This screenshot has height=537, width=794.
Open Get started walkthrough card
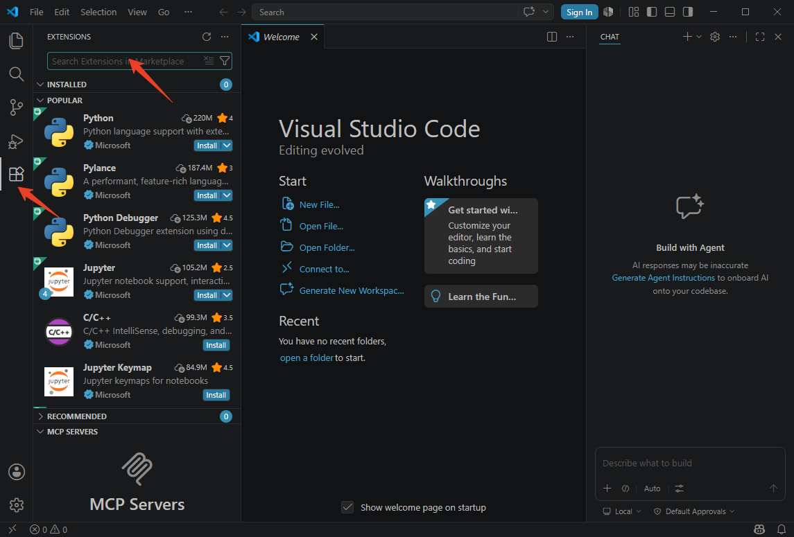(481, 236)
